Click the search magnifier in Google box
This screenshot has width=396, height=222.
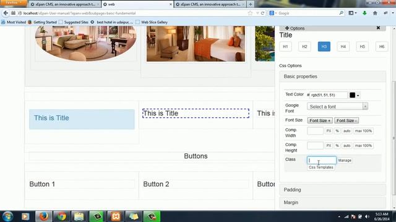[x=341, y=13]
